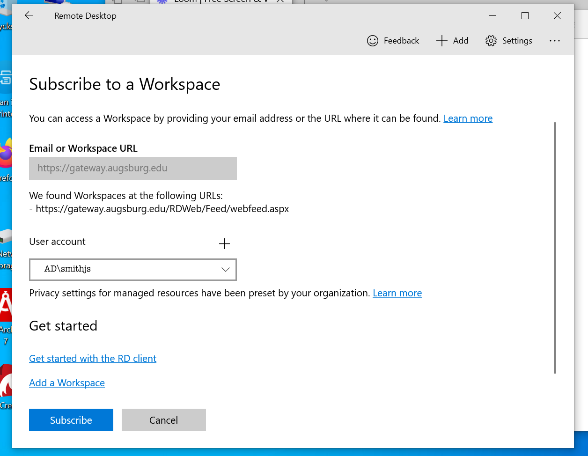Viewport: 588px width, 456px height.
Task: Open the more options ellipsis menu
Action: (x=555, y=41)
